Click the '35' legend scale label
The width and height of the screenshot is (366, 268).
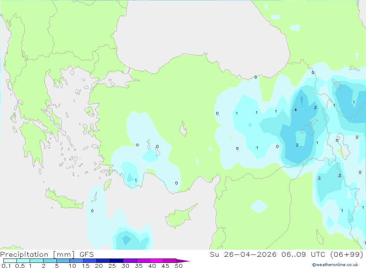tap(139, 266)
